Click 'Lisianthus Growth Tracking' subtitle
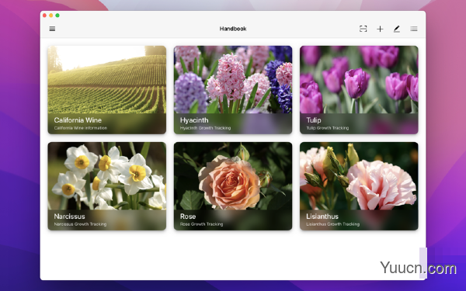Screen dimensions: 466x291 point(333,224)
